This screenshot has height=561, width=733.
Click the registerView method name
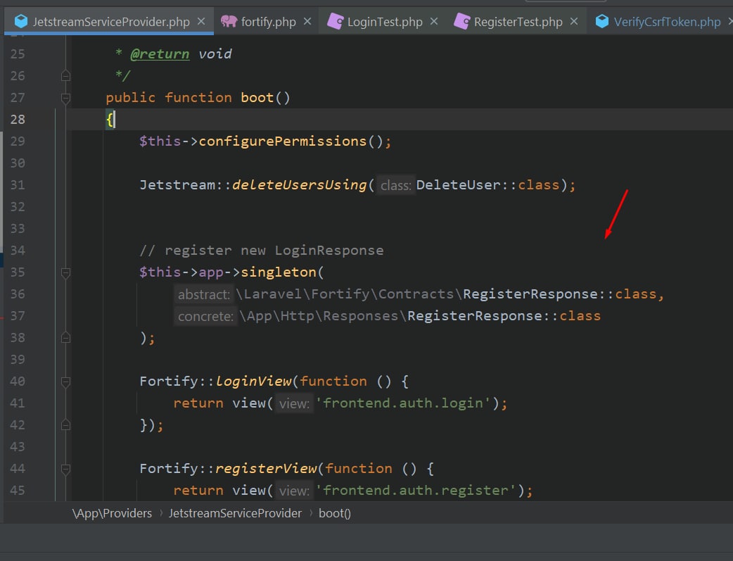(265, 468)
